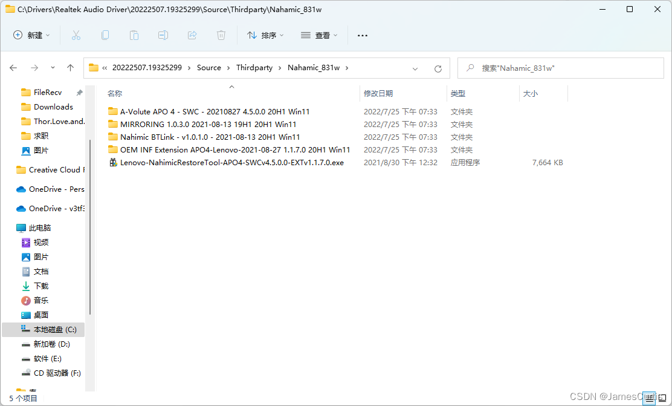Image resolution: width=672 pixels, height=406 pixels.
Task: Select Lenovo-NahimicRestoreTool exe file name
Action: tap(232, 163)
